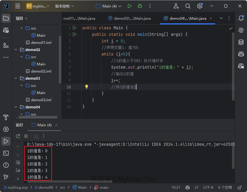Open run panel more options menu
The height and width of the screenshot is (192, 247).
click(44, 136)
